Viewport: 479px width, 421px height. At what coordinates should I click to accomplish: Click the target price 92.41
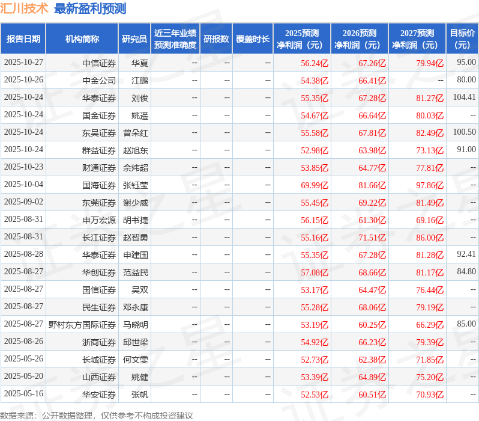click(x=466, y=254)
